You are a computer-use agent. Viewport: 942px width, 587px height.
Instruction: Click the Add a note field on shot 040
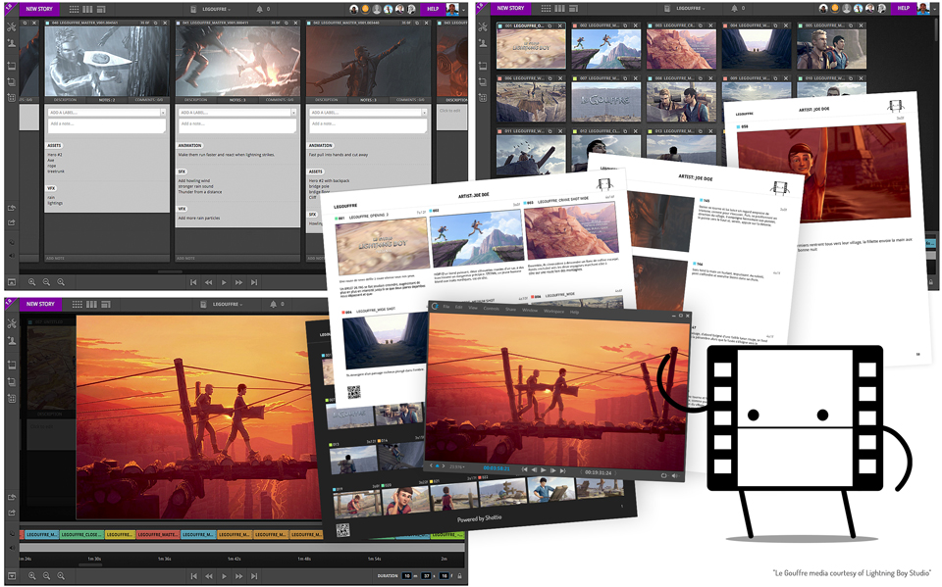pos(106,124)
